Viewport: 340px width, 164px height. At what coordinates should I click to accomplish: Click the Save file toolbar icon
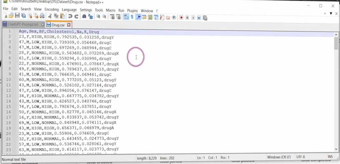17,17
